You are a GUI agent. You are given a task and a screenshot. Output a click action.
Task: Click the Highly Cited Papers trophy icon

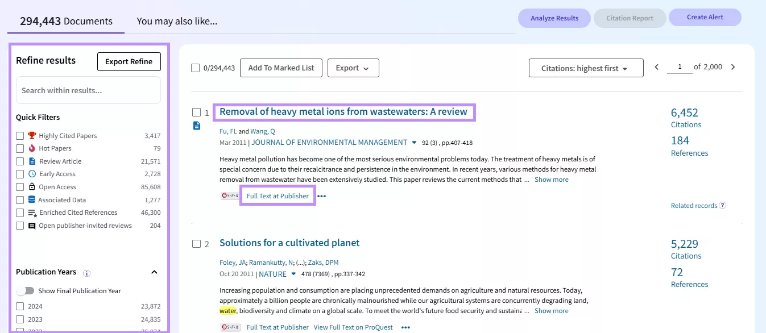(x=32, y=135)
